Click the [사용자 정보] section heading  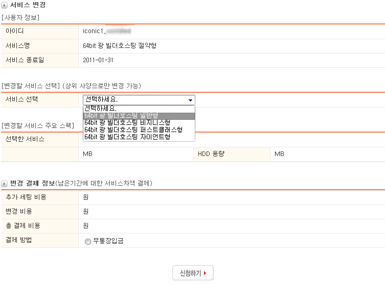[x=20, y=18]
